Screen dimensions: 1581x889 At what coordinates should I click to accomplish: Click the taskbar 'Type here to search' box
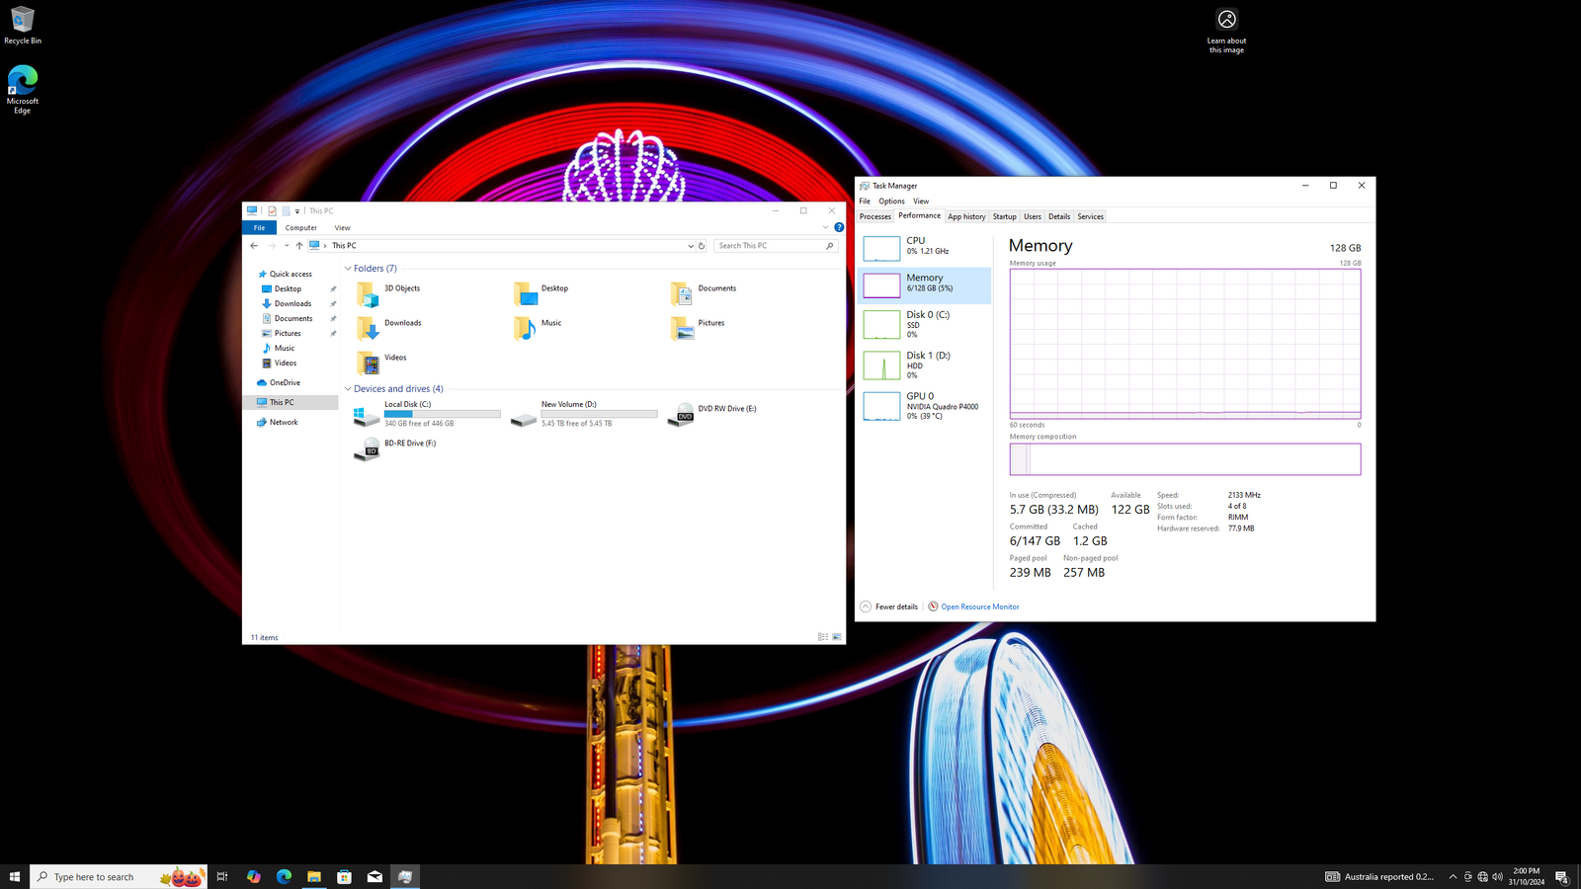[x=119, y=876]
